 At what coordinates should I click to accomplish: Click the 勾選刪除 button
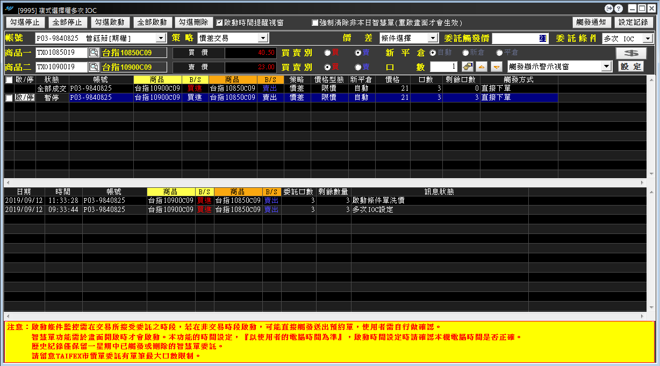click(194, 23)
